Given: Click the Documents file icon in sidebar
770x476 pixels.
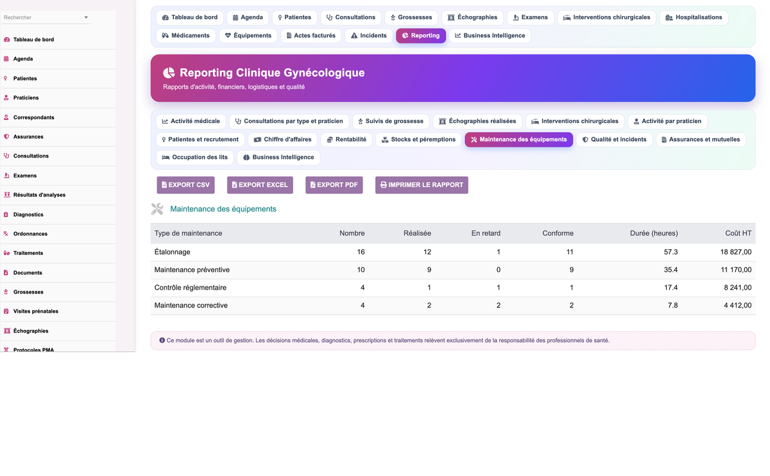Looking at the screenshot, I should pos(6,273).
